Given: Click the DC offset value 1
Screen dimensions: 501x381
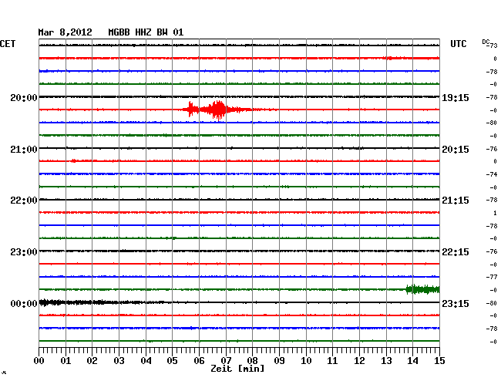Looking at the screenshot, I should (495, 213).
